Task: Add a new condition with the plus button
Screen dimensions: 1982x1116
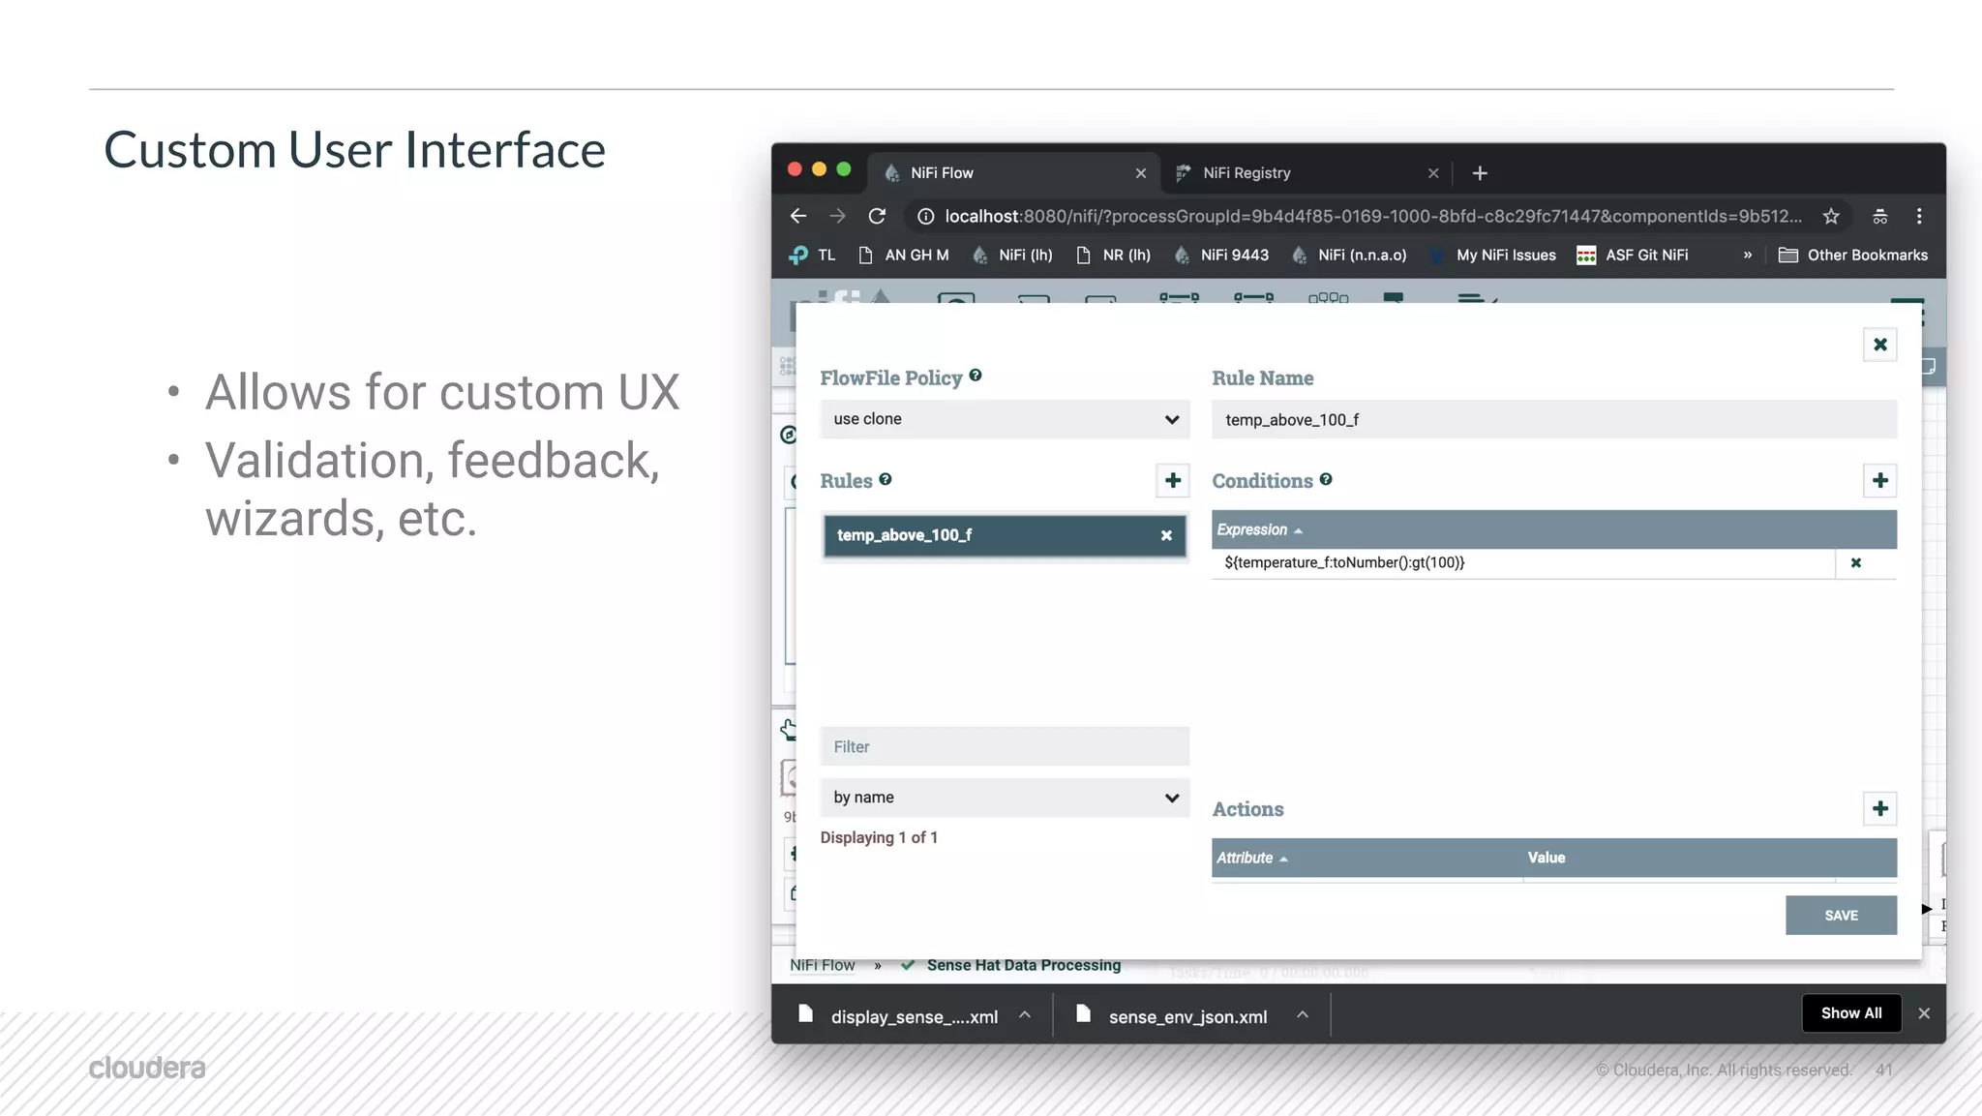Action: click(1879, 480)
